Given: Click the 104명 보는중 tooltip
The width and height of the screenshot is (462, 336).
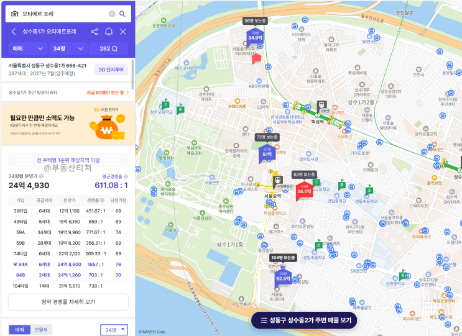Looking at the screenshot, I should [x=283, y=258].
